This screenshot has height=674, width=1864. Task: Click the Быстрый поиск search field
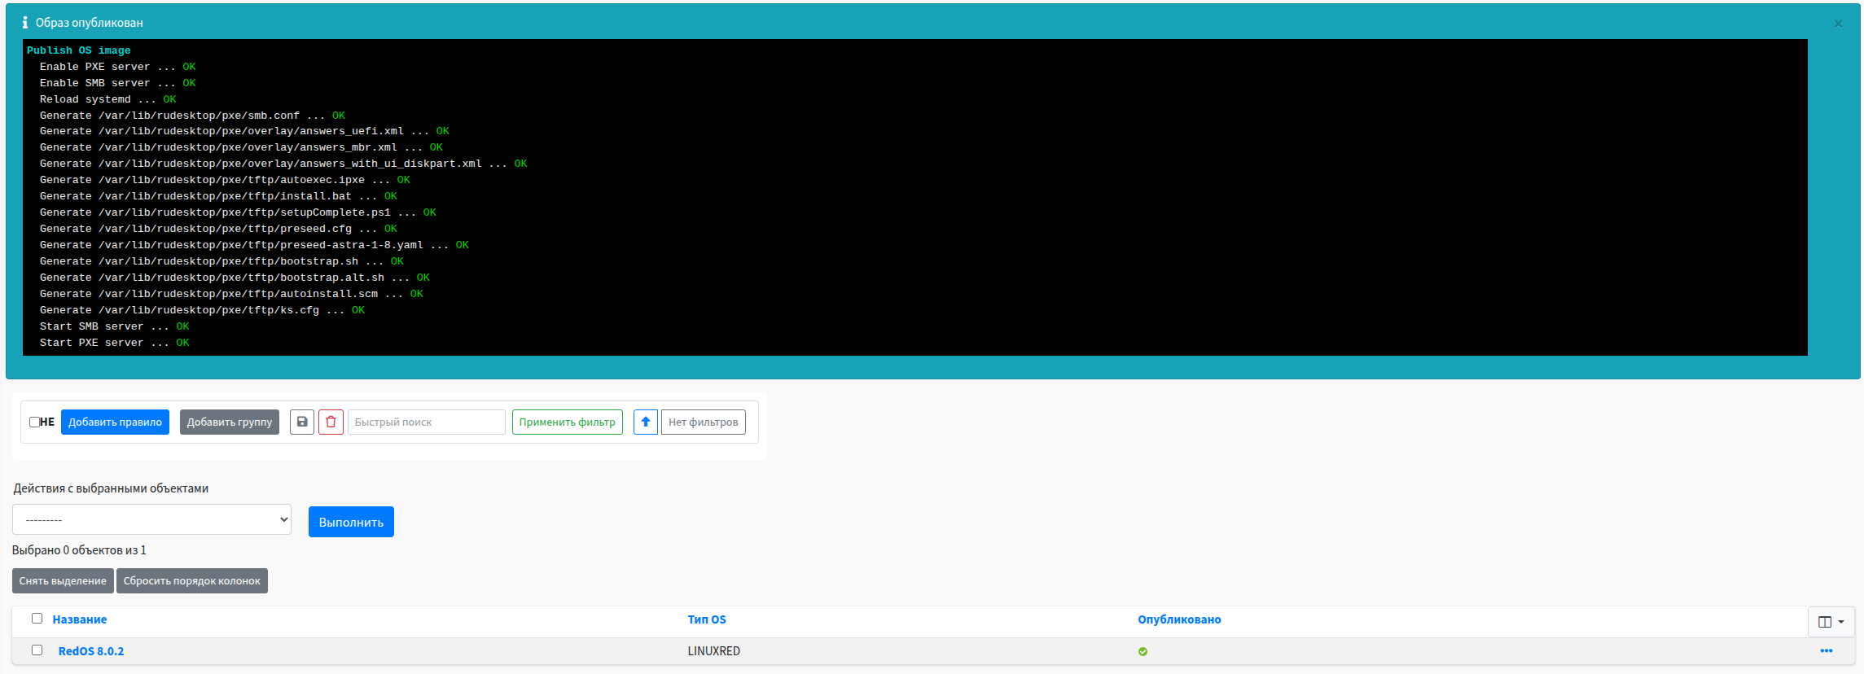coord(426,422)
